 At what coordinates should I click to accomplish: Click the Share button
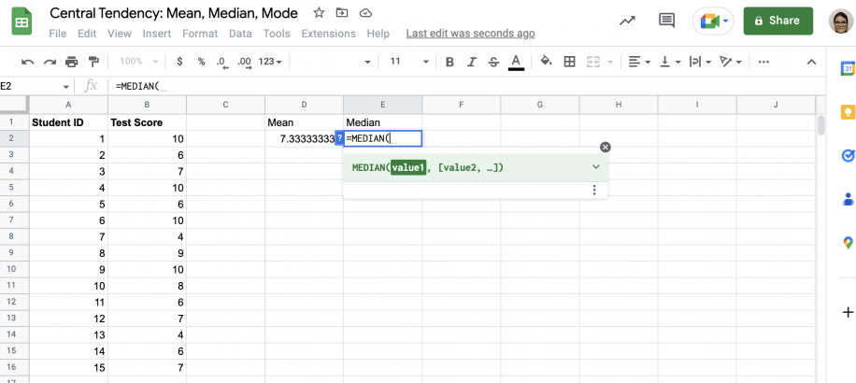(778, 21)
